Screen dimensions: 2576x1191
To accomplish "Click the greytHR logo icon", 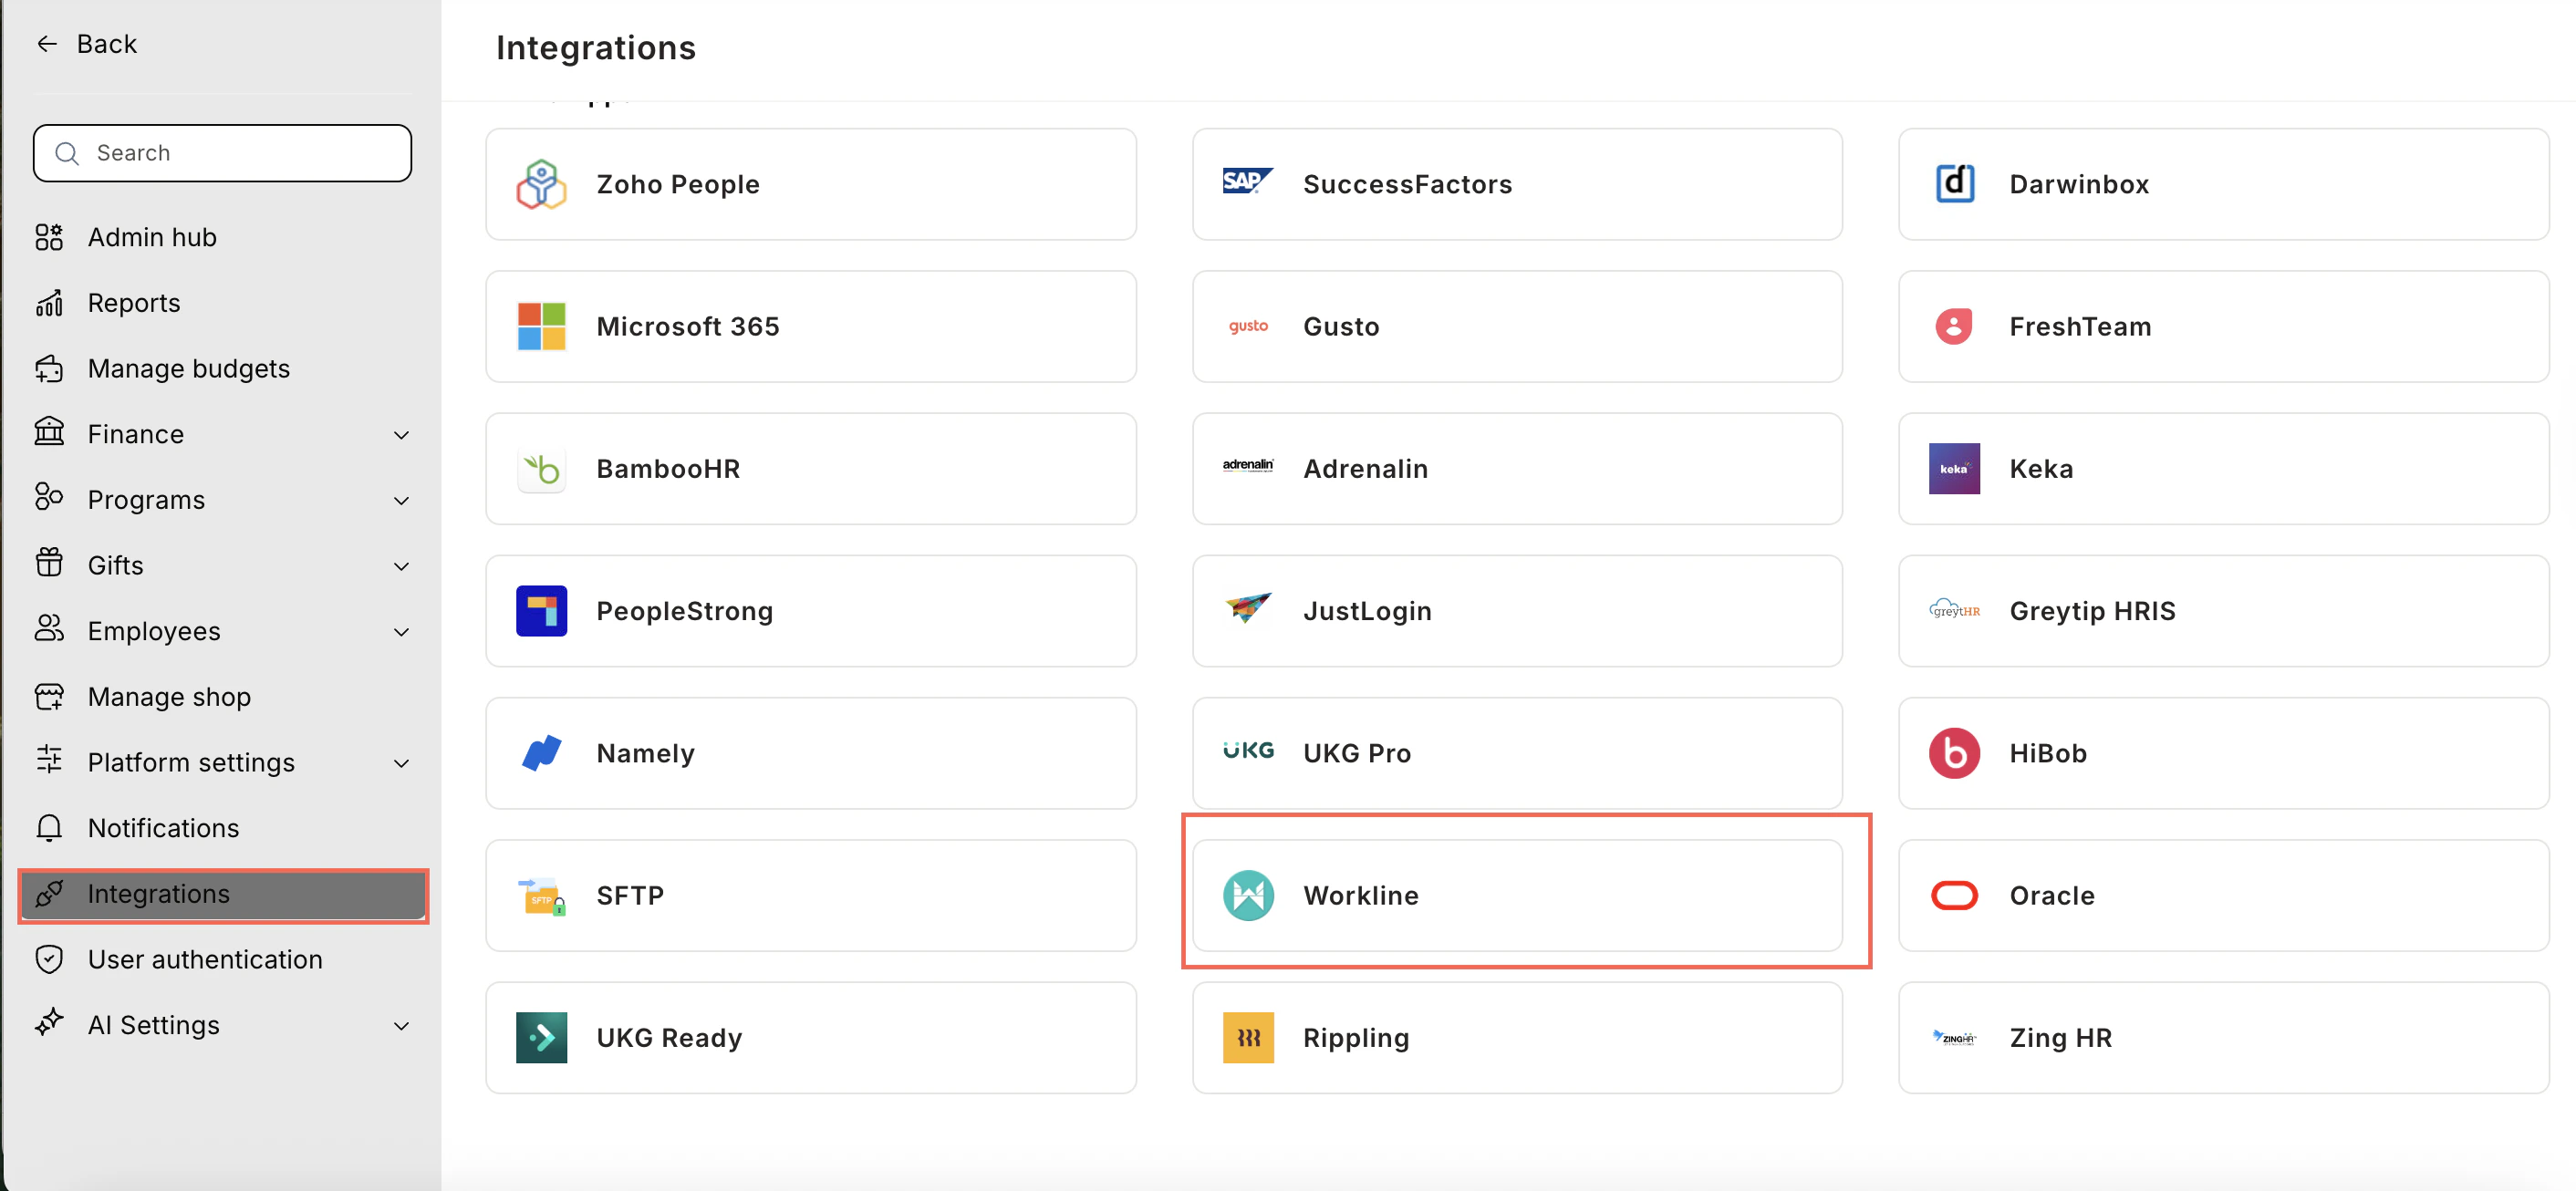I will pyautogui.click(x=1954, y=609).
